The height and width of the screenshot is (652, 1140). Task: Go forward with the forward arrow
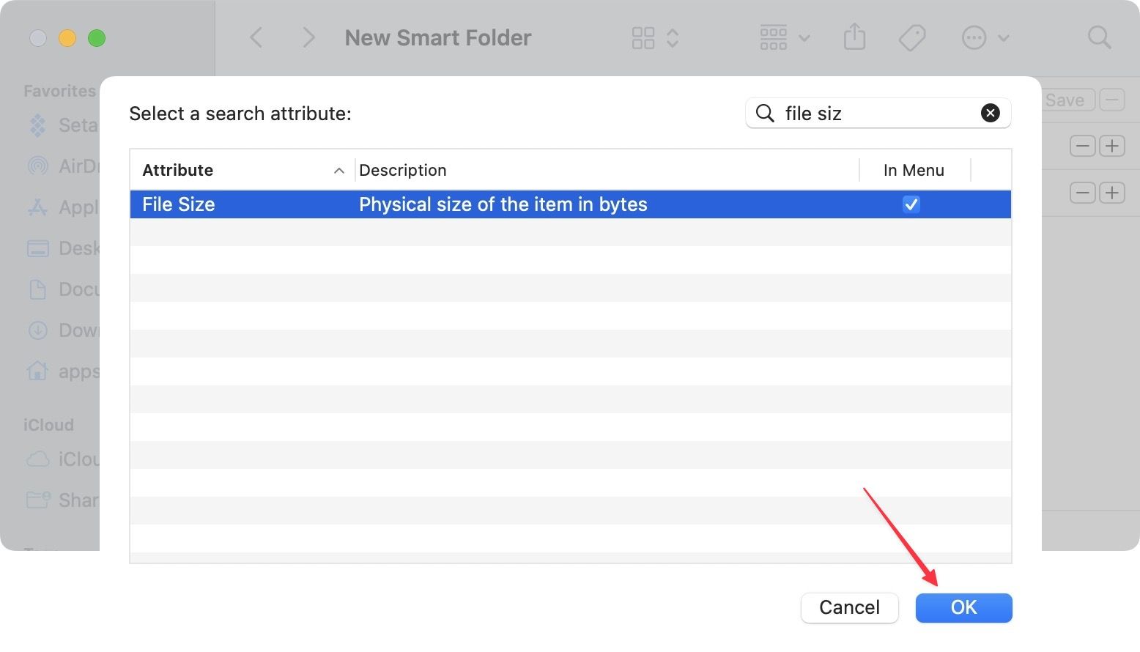(x=308, y=37)
